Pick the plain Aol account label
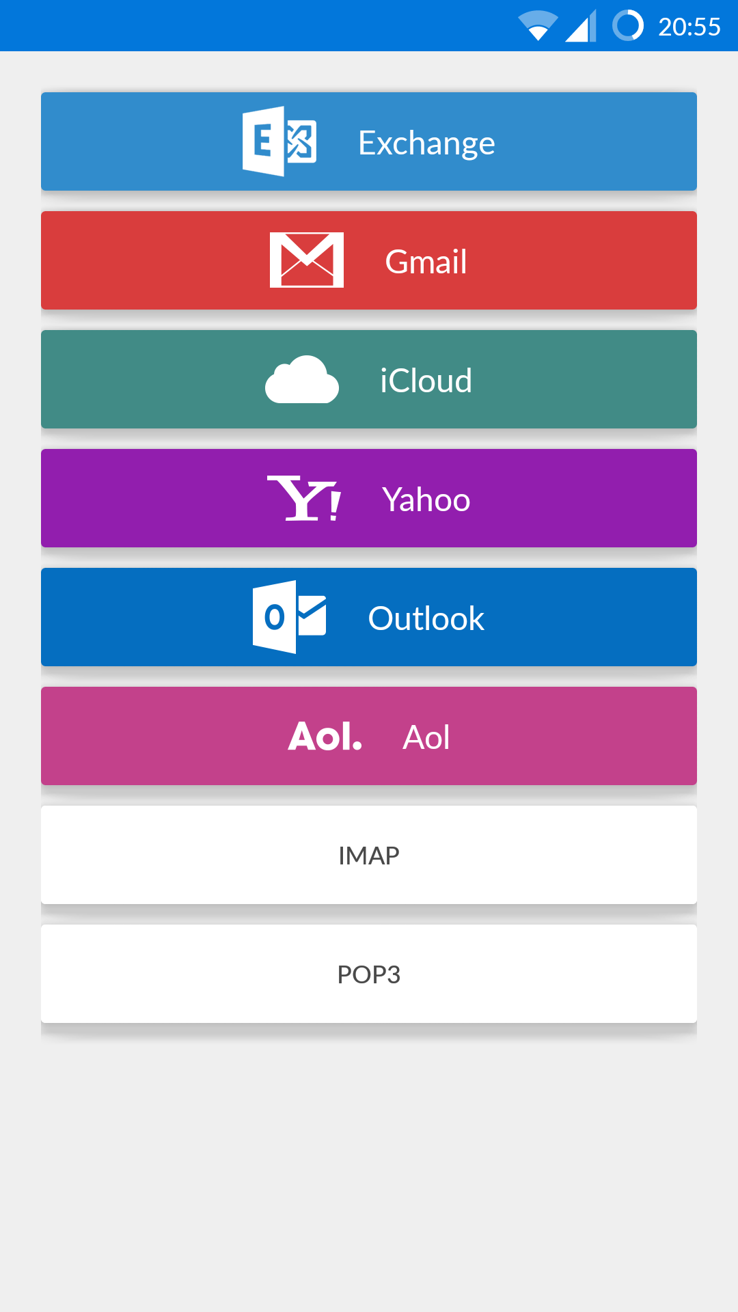 tap(426, 737)
